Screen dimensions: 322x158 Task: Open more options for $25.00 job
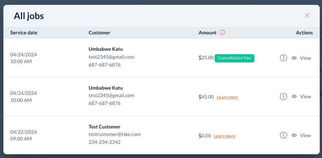pyautogui.click(x=284, y=58)
